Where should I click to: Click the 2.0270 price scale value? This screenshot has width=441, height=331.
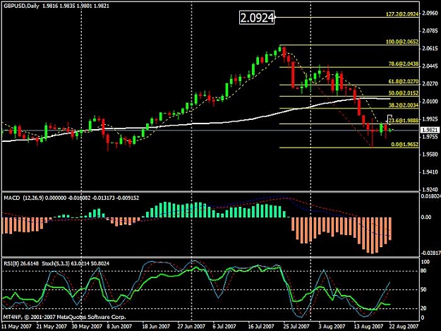(430, 83)
